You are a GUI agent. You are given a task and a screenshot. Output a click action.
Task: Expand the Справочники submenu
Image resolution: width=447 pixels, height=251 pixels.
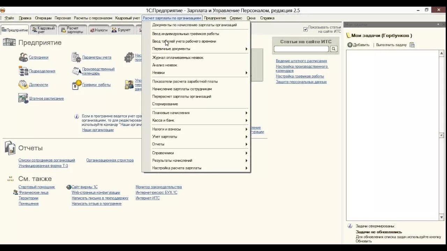201,153
